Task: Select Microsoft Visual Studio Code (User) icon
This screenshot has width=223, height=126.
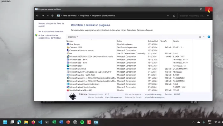Action: [x=68, y=84]
